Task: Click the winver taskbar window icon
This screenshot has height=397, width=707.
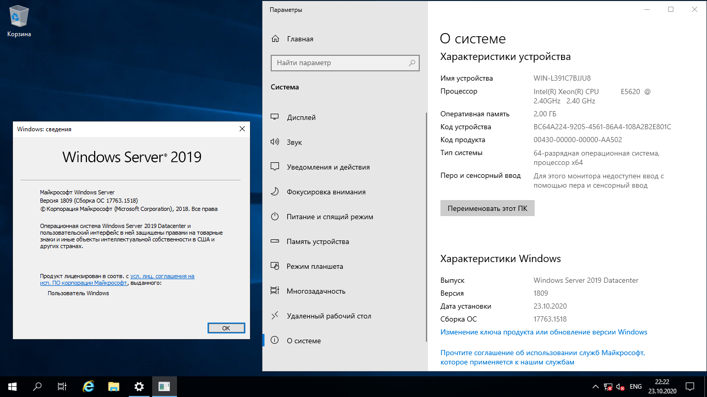Action: point(164,387)
